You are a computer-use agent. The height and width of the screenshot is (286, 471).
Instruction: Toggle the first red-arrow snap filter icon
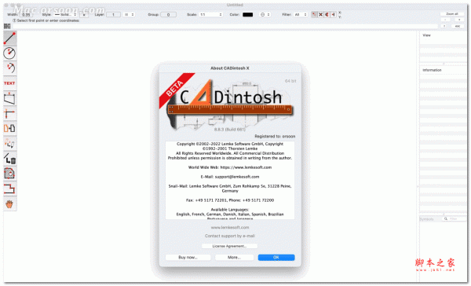[x=314, y=14]
